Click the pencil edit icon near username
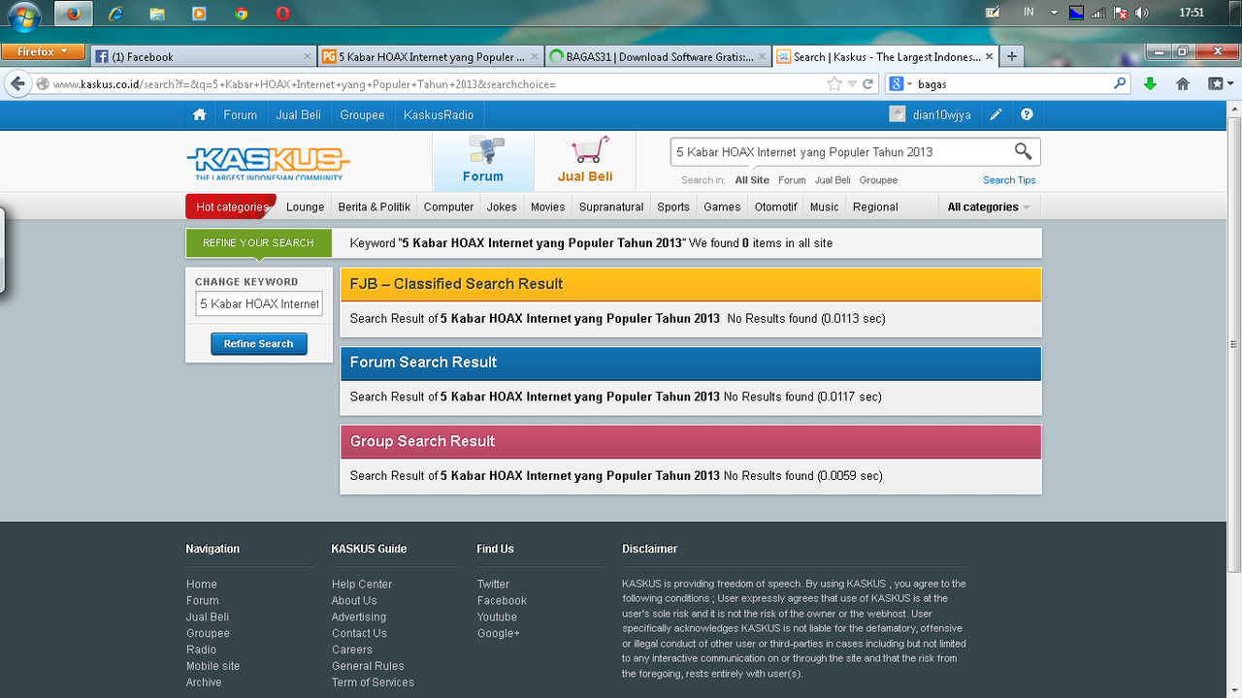This screenshot has width=1242, height=698. [x=996, y=114]
